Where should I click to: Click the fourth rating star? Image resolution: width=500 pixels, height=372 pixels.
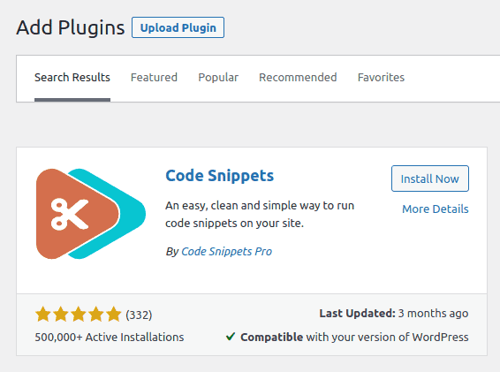coord(96,315)
